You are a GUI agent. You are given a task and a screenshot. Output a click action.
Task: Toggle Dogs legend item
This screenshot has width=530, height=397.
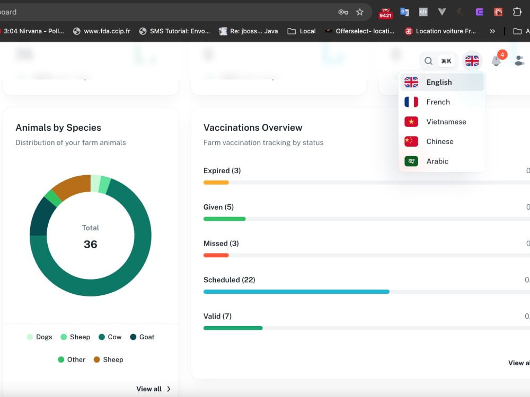(x=40, y=337)
